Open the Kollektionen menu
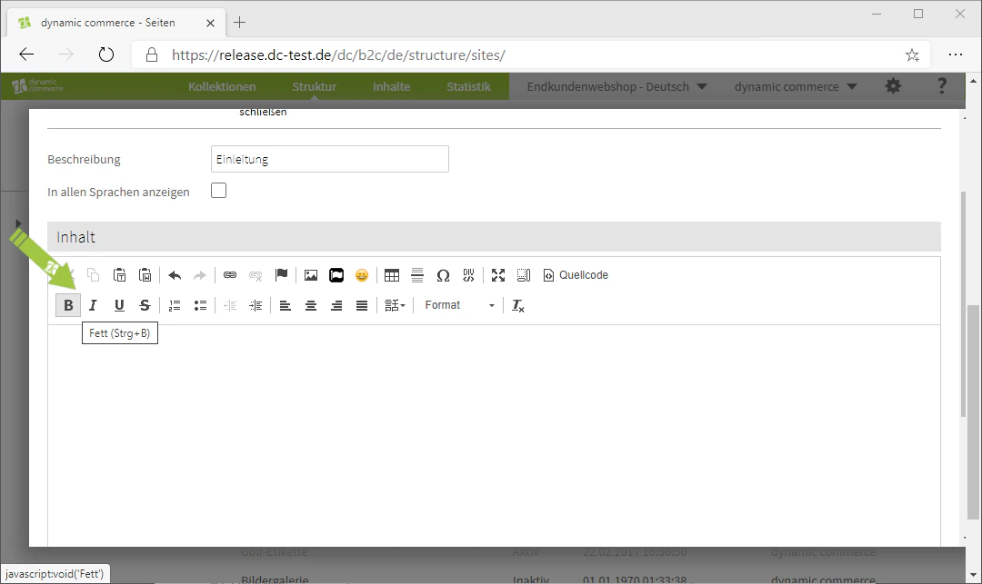 click(222, 87)
